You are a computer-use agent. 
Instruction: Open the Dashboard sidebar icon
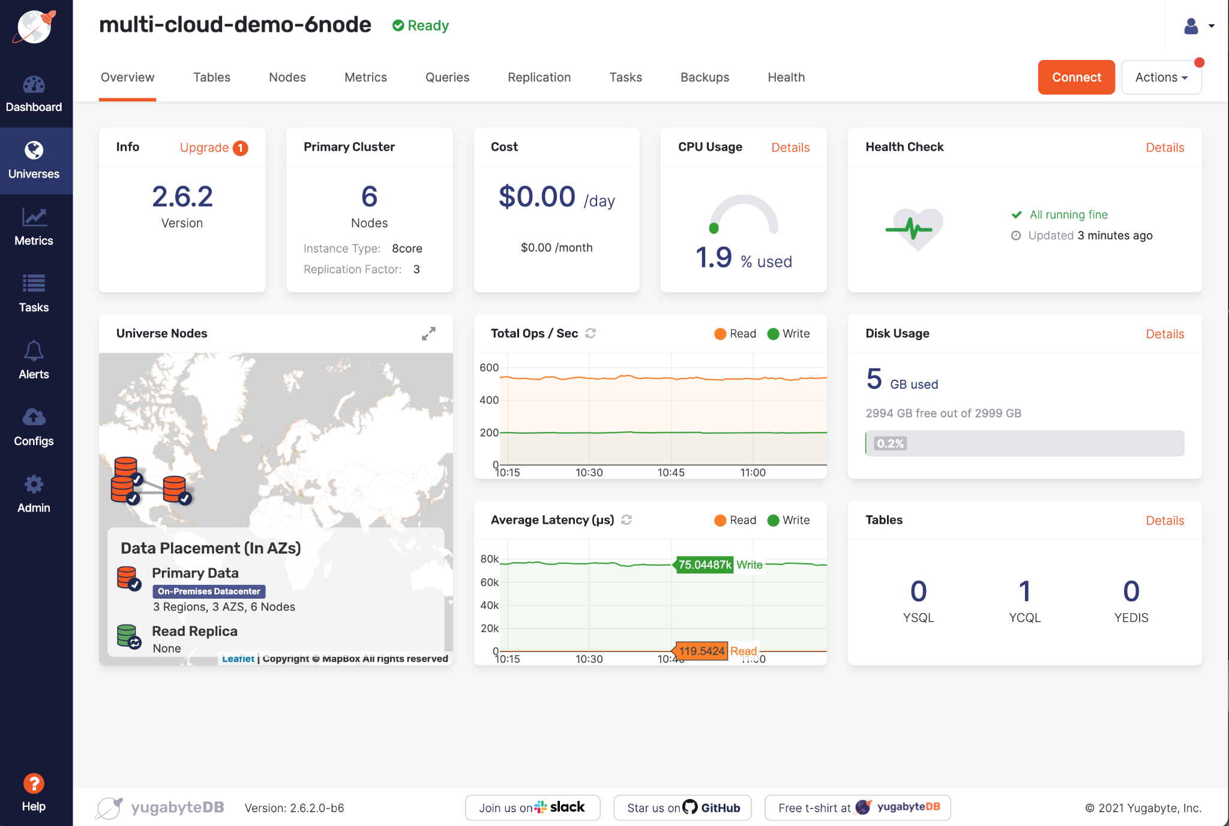[x=34, y=85]
